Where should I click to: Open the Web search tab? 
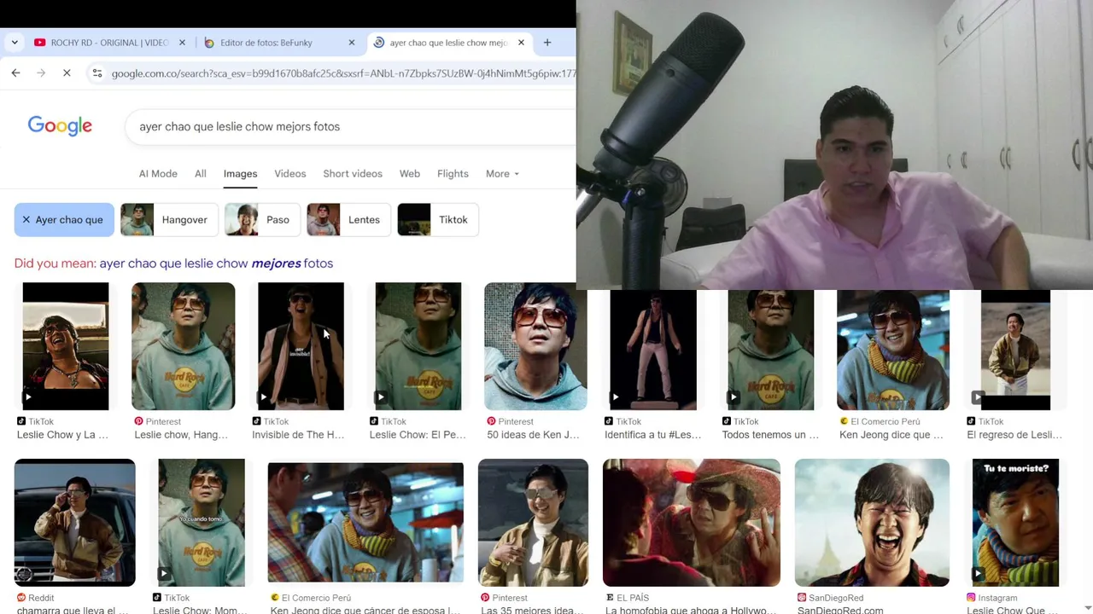pyautogui.click(x=410, y=174)
